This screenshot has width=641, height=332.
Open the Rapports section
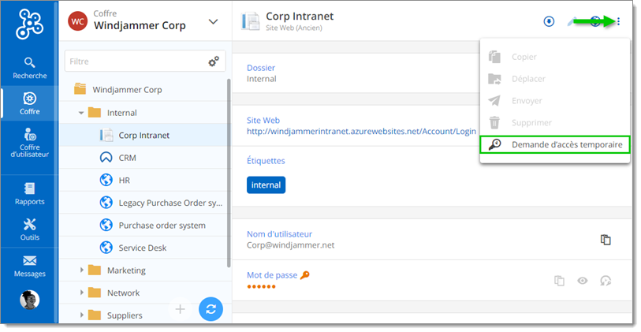[29, 193]
